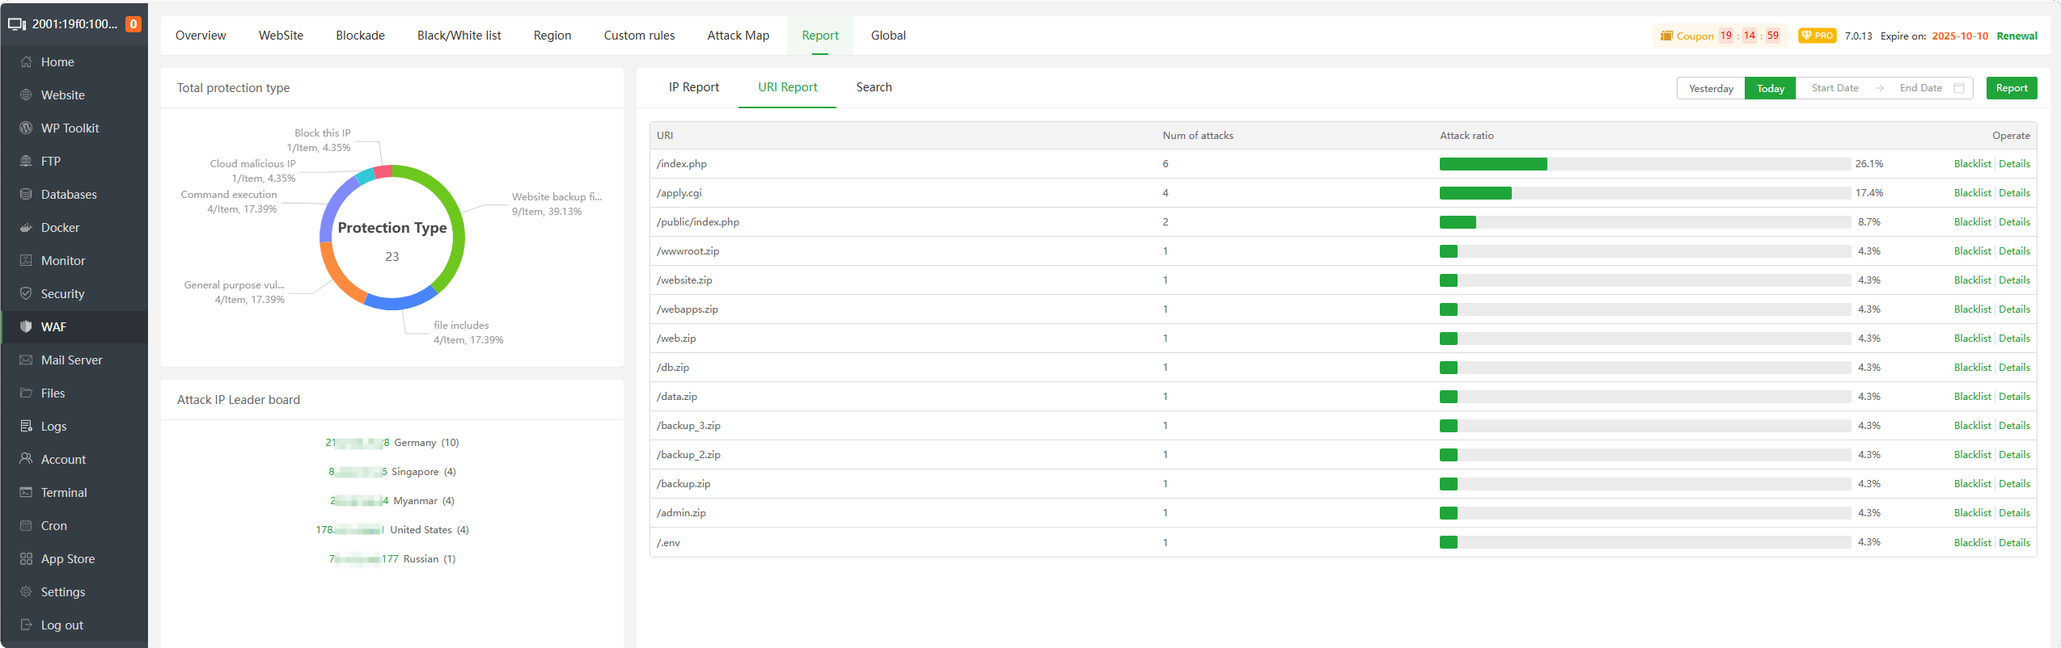Open WP Toolkit via its WordPress icon
Screen dimensions: 2061x648
[x=26, y=128]
